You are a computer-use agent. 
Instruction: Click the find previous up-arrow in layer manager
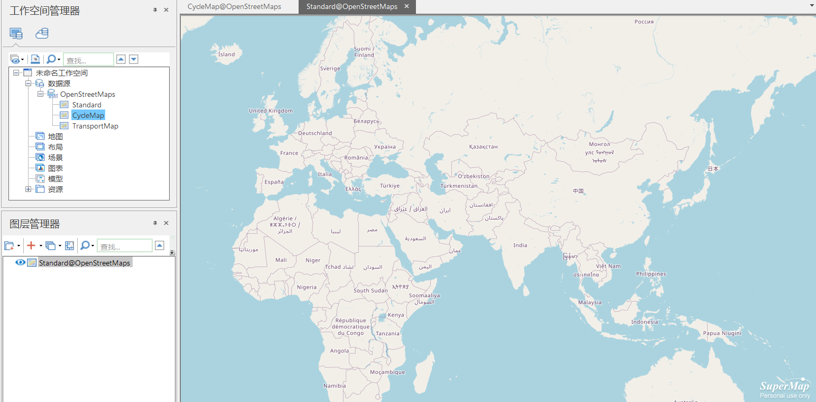pyautogui.click(x=160, y=245)
